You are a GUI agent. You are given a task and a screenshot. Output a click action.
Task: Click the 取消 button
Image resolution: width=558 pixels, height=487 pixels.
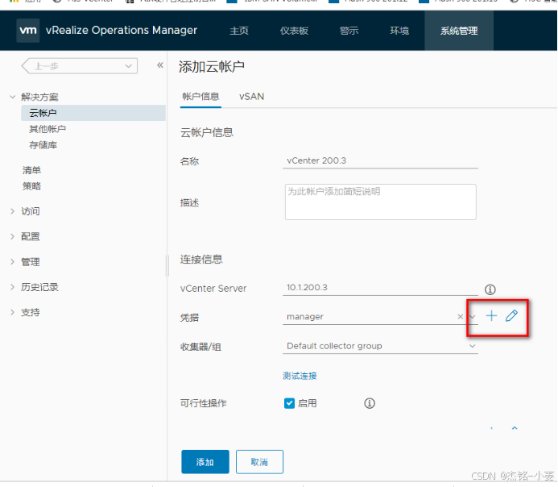tap(259, 462)
